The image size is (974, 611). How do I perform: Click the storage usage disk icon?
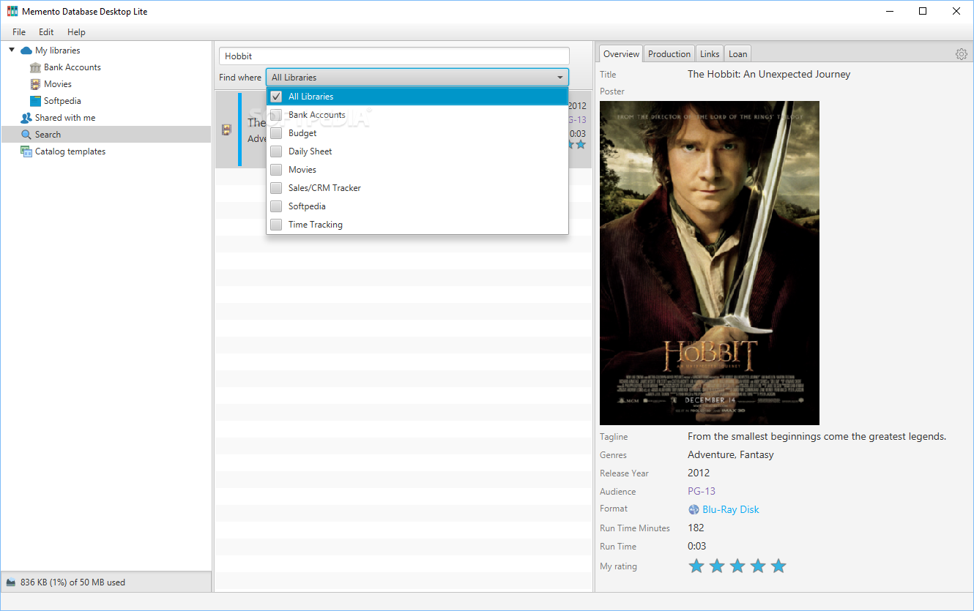11,582
